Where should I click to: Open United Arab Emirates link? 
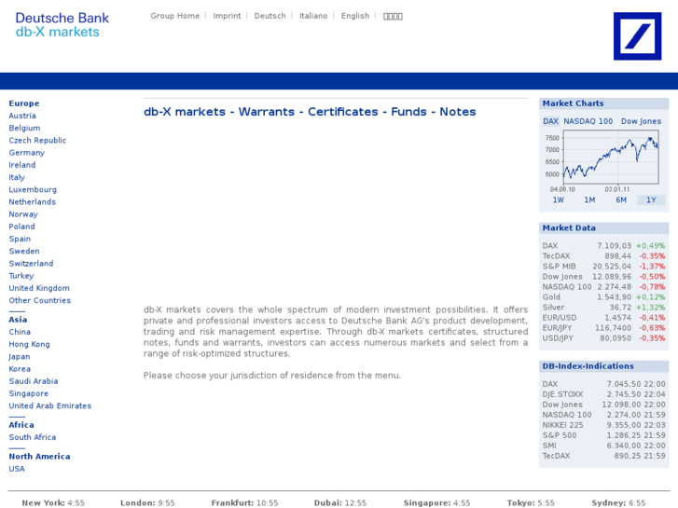(x=50, y=406)
